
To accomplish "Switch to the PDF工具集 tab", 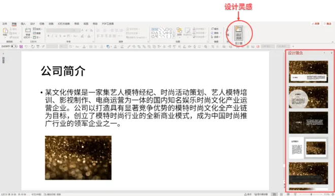I will point(108,24).
